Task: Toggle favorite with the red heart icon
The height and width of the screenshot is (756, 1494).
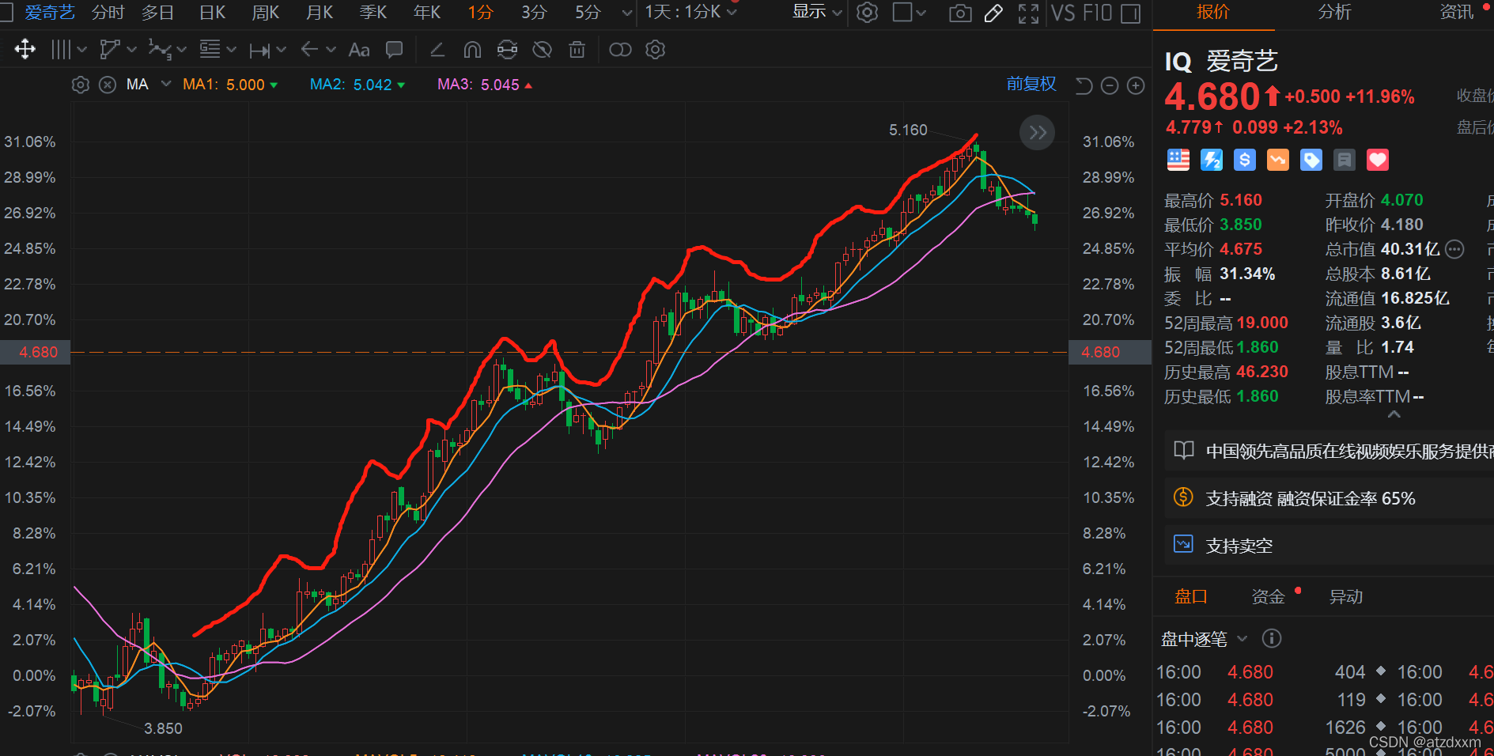Action: pyautogui.click(x=1378, y=161)
